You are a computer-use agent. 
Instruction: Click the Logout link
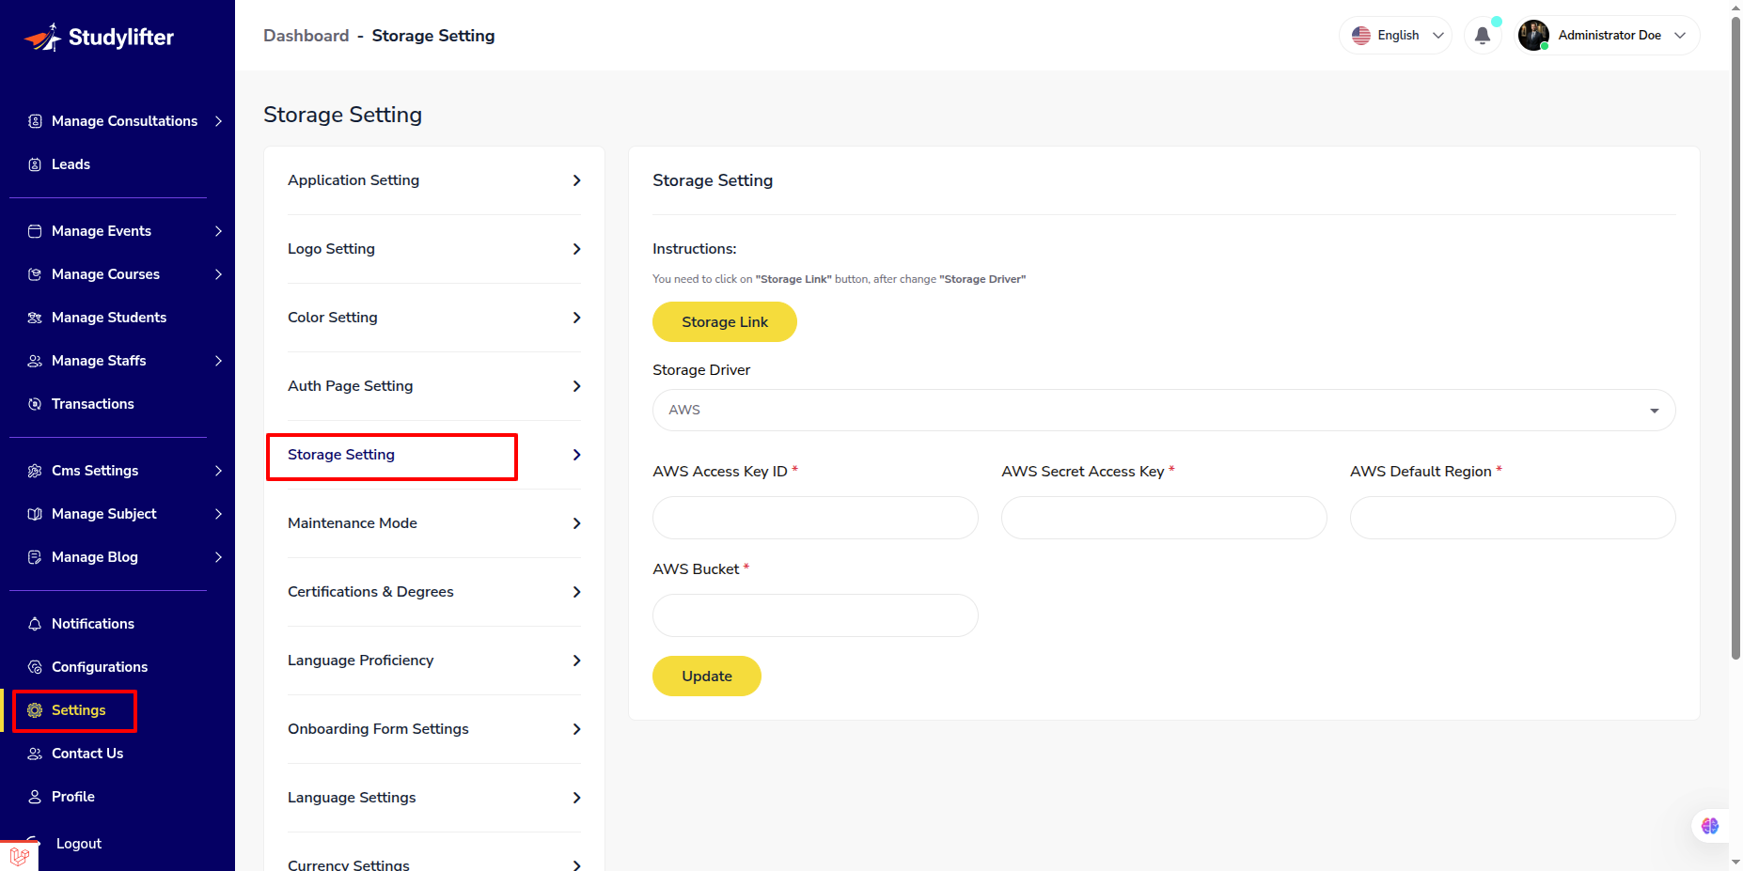coord(79,844)
